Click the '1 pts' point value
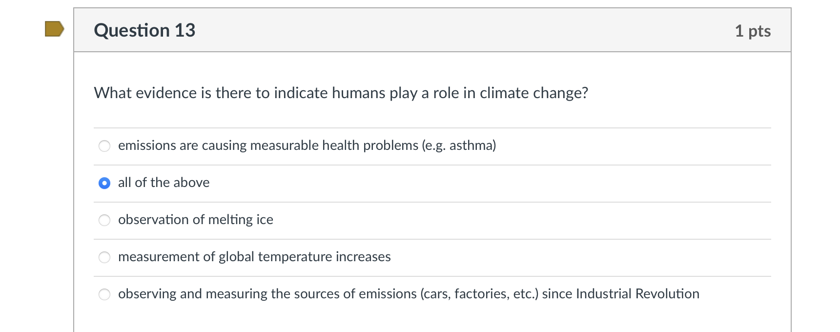Image resolution: width=840 pixels, height=332 pixels. [752, 31]
